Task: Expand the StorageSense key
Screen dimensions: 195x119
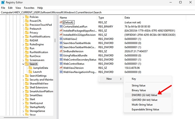Action: pos(23,111)
